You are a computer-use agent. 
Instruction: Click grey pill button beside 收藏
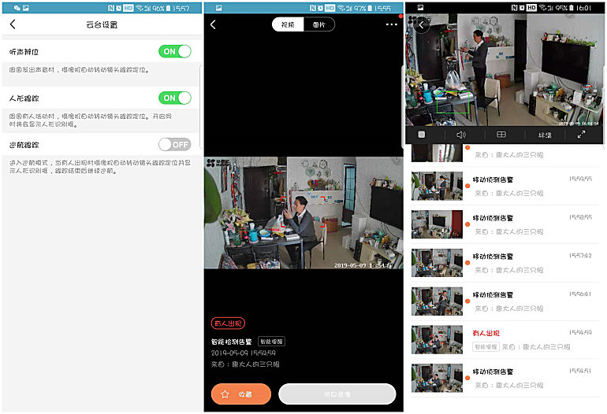coord(337,394)
